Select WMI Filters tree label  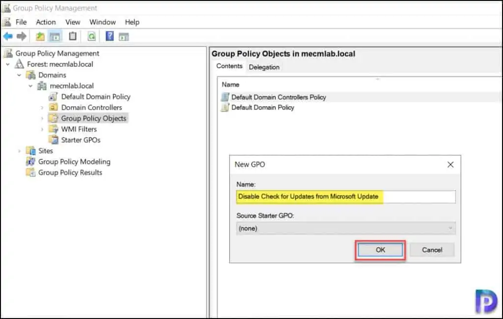(79, 129)
